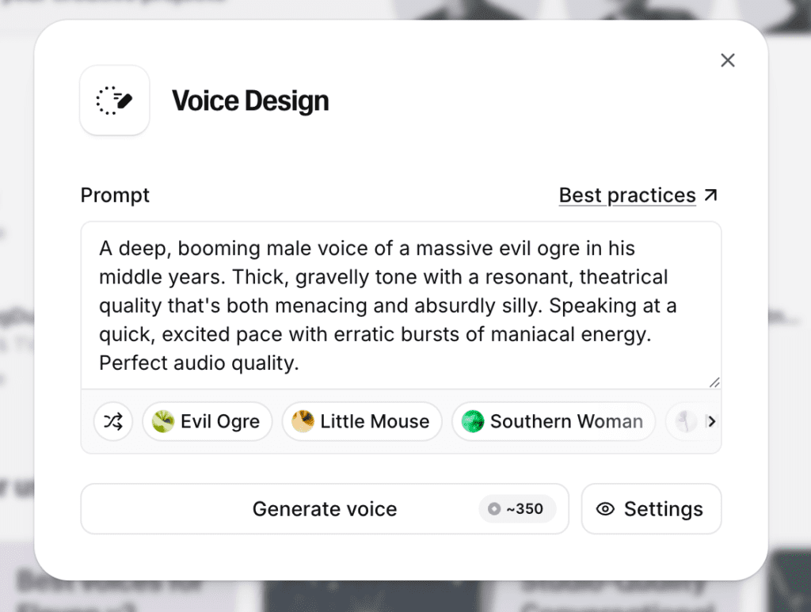Click the shuffle random prompt icon
Image resolution: width=811 pixels, height=612 pixels.
113,421
